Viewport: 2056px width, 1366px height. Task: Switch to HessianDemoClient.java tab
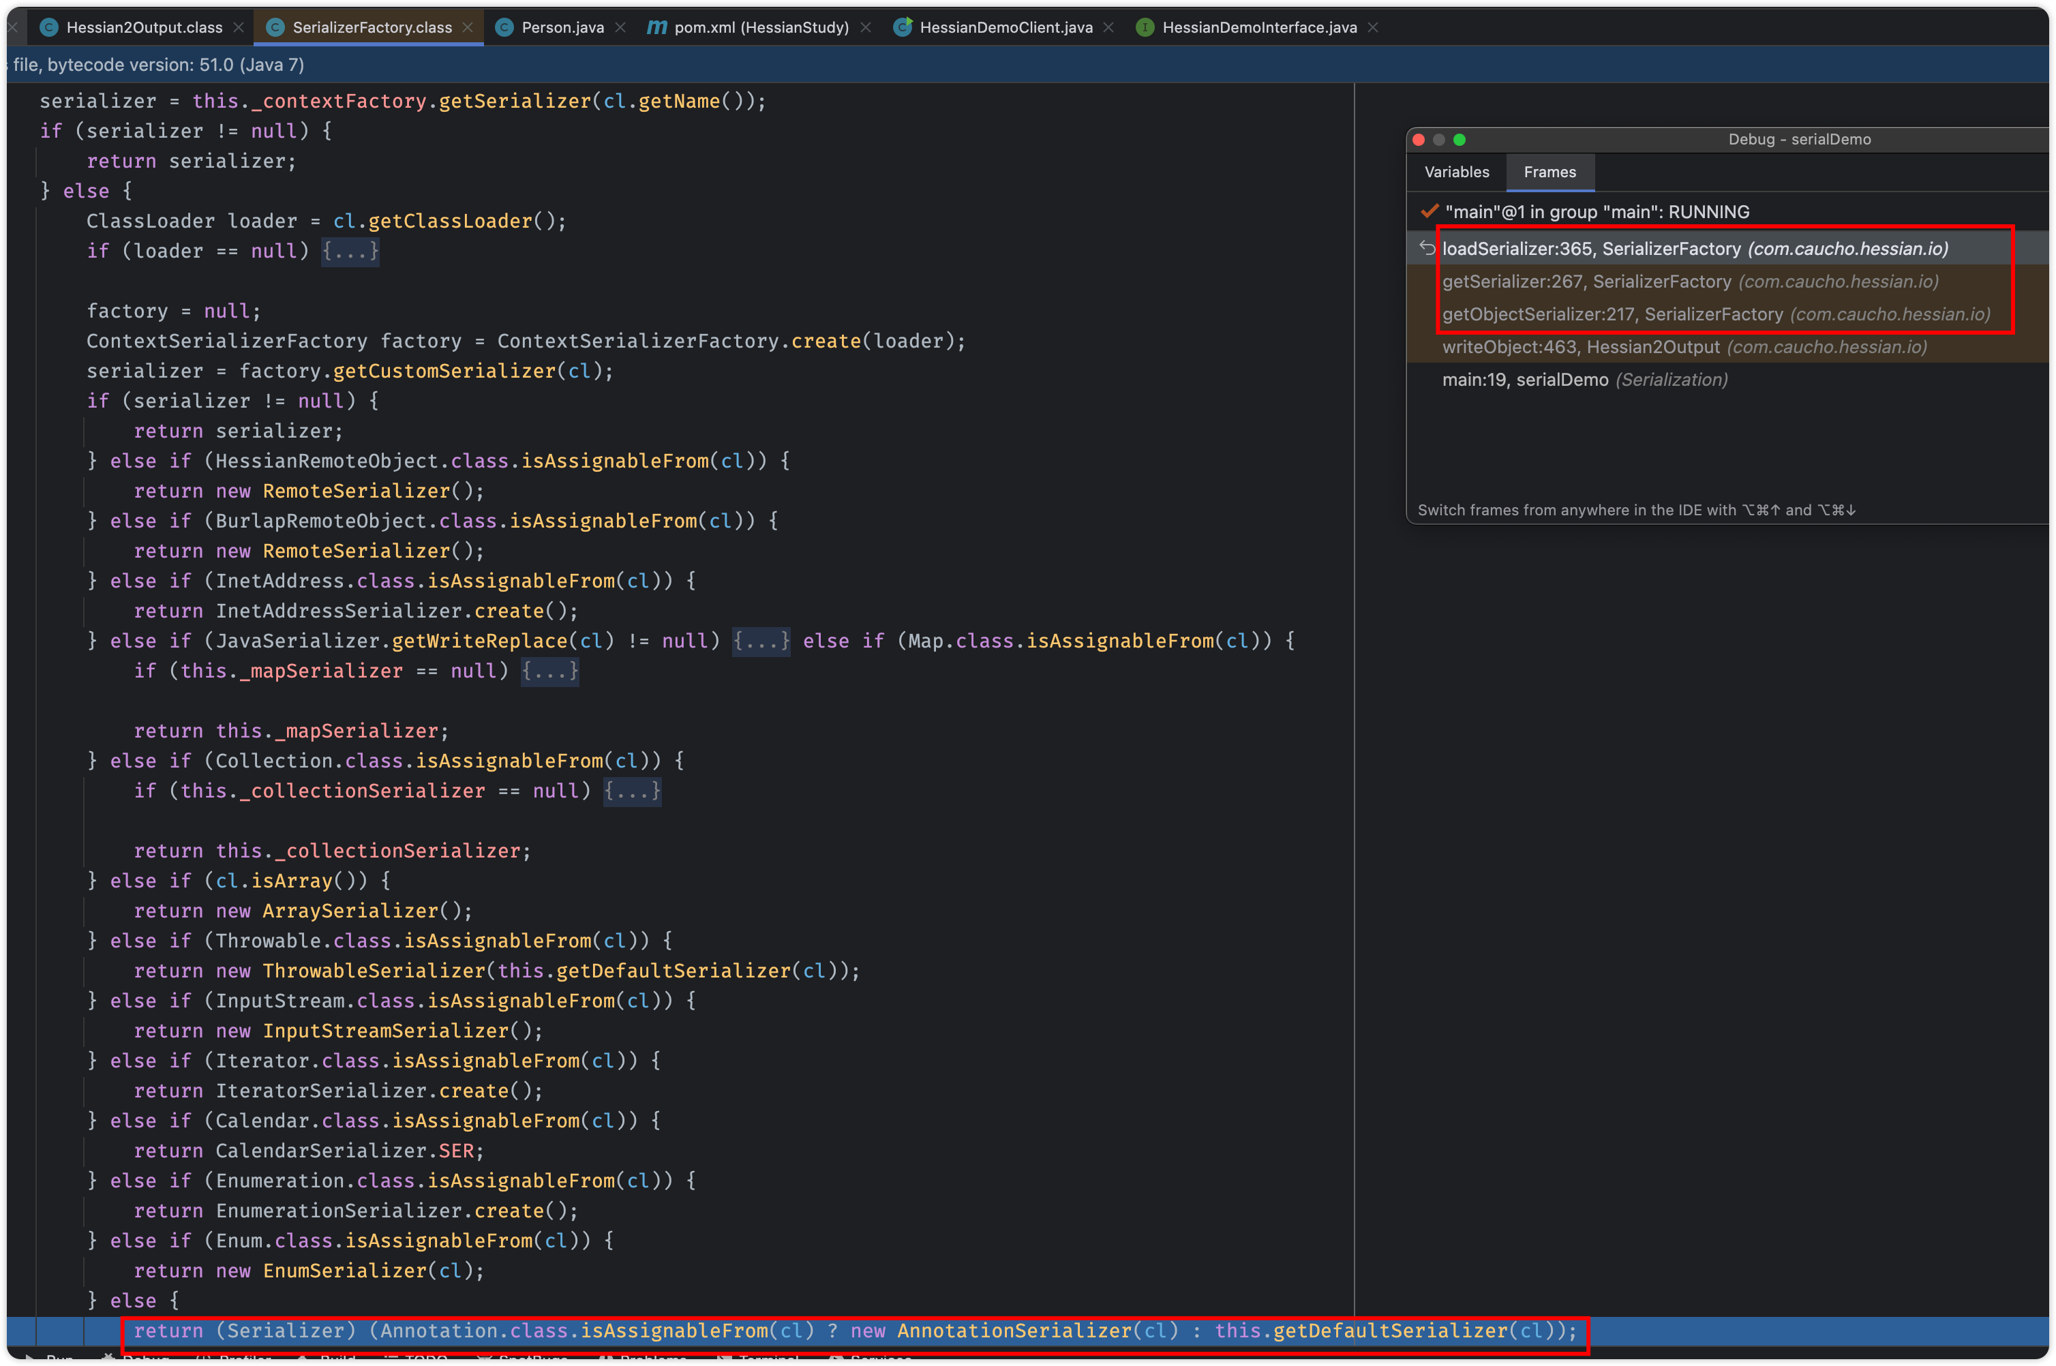1006,27
